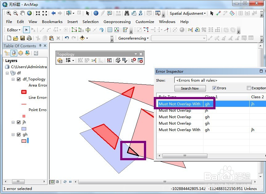Select the Spatial Adjustment select elements arrow

tap(211, 13)
